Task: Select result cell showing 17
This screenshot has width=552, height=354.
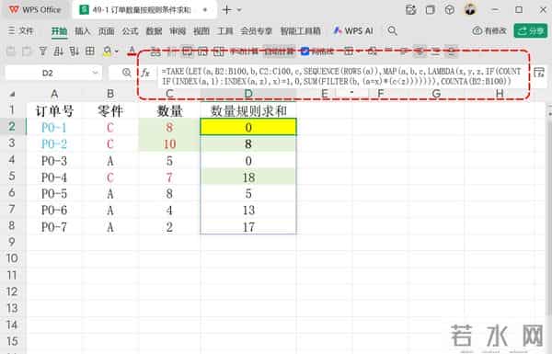Action: point(248,227)
